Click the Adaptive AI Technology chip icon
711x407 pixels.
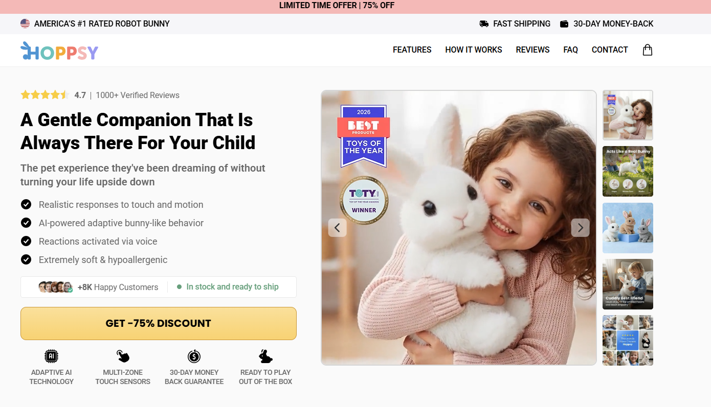51,356
